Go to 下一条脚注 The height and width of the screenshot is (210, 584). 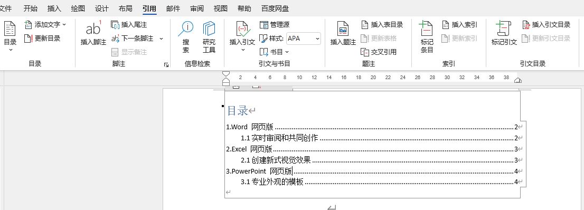[133, 39]
